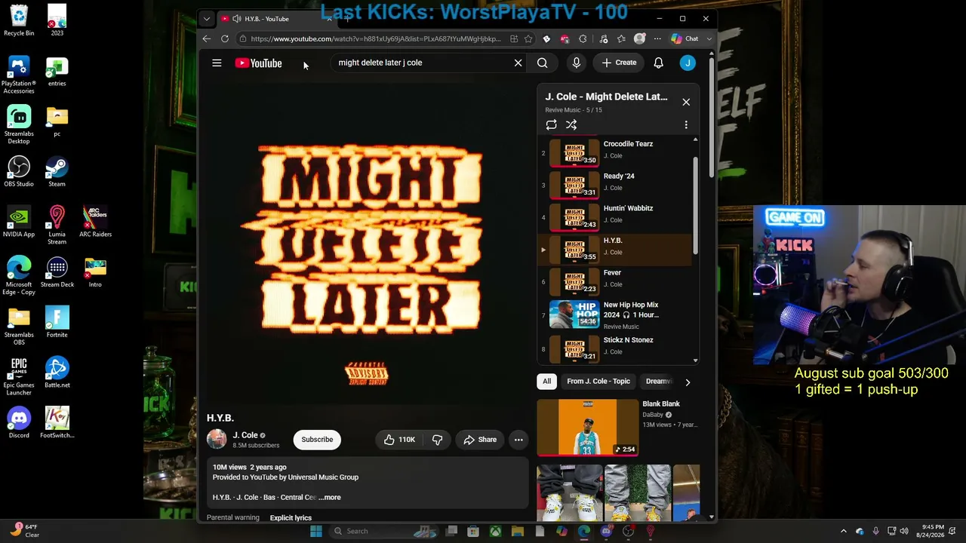The width and height of the screenshot is (966, 543).
Task: Open the YouTube account avatar menu
Action: point(688,63)
